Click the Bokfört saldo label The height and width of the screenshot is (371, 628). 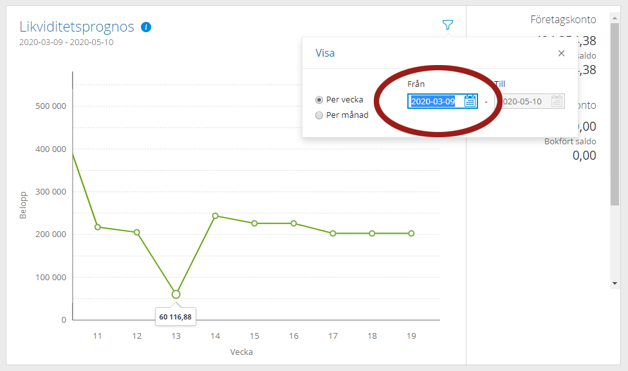[x=570, y=142]
